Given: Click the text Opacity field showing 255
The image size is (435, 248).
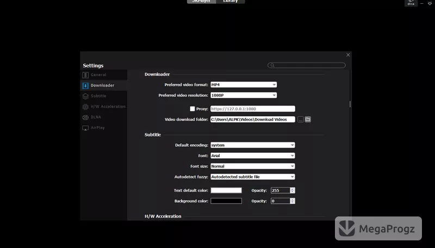Looking at the screenshot, I should [280, 190].
